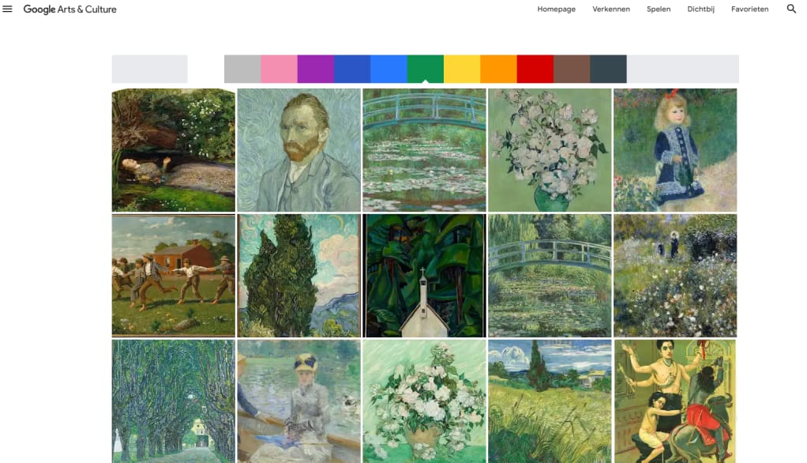Open the Favorieten menu item
807x463 pixels.
(x=749, y=9)
